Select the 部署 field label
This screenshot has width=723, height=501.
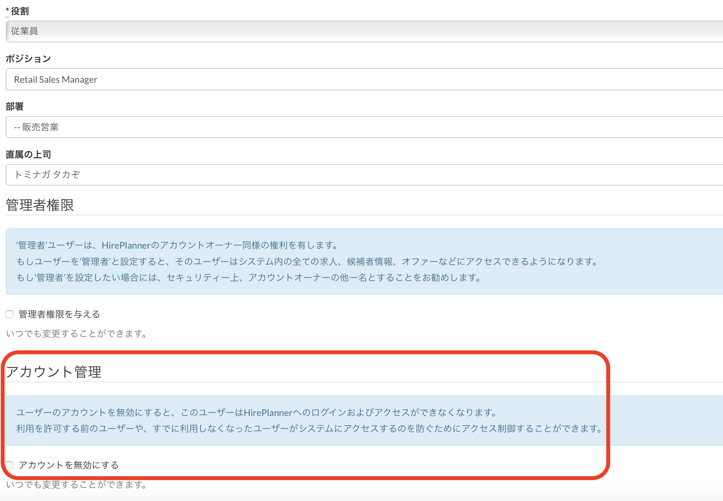(14, 106)
